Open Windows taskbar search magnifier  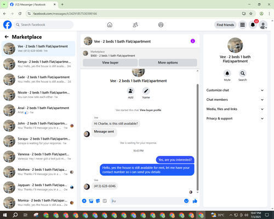(x=15, y=215)
